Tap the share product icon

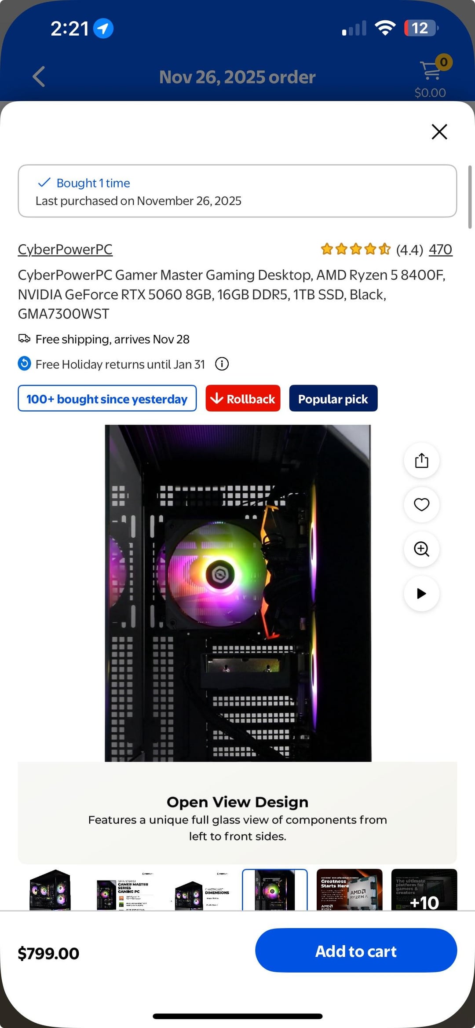(x=421, y=460)
